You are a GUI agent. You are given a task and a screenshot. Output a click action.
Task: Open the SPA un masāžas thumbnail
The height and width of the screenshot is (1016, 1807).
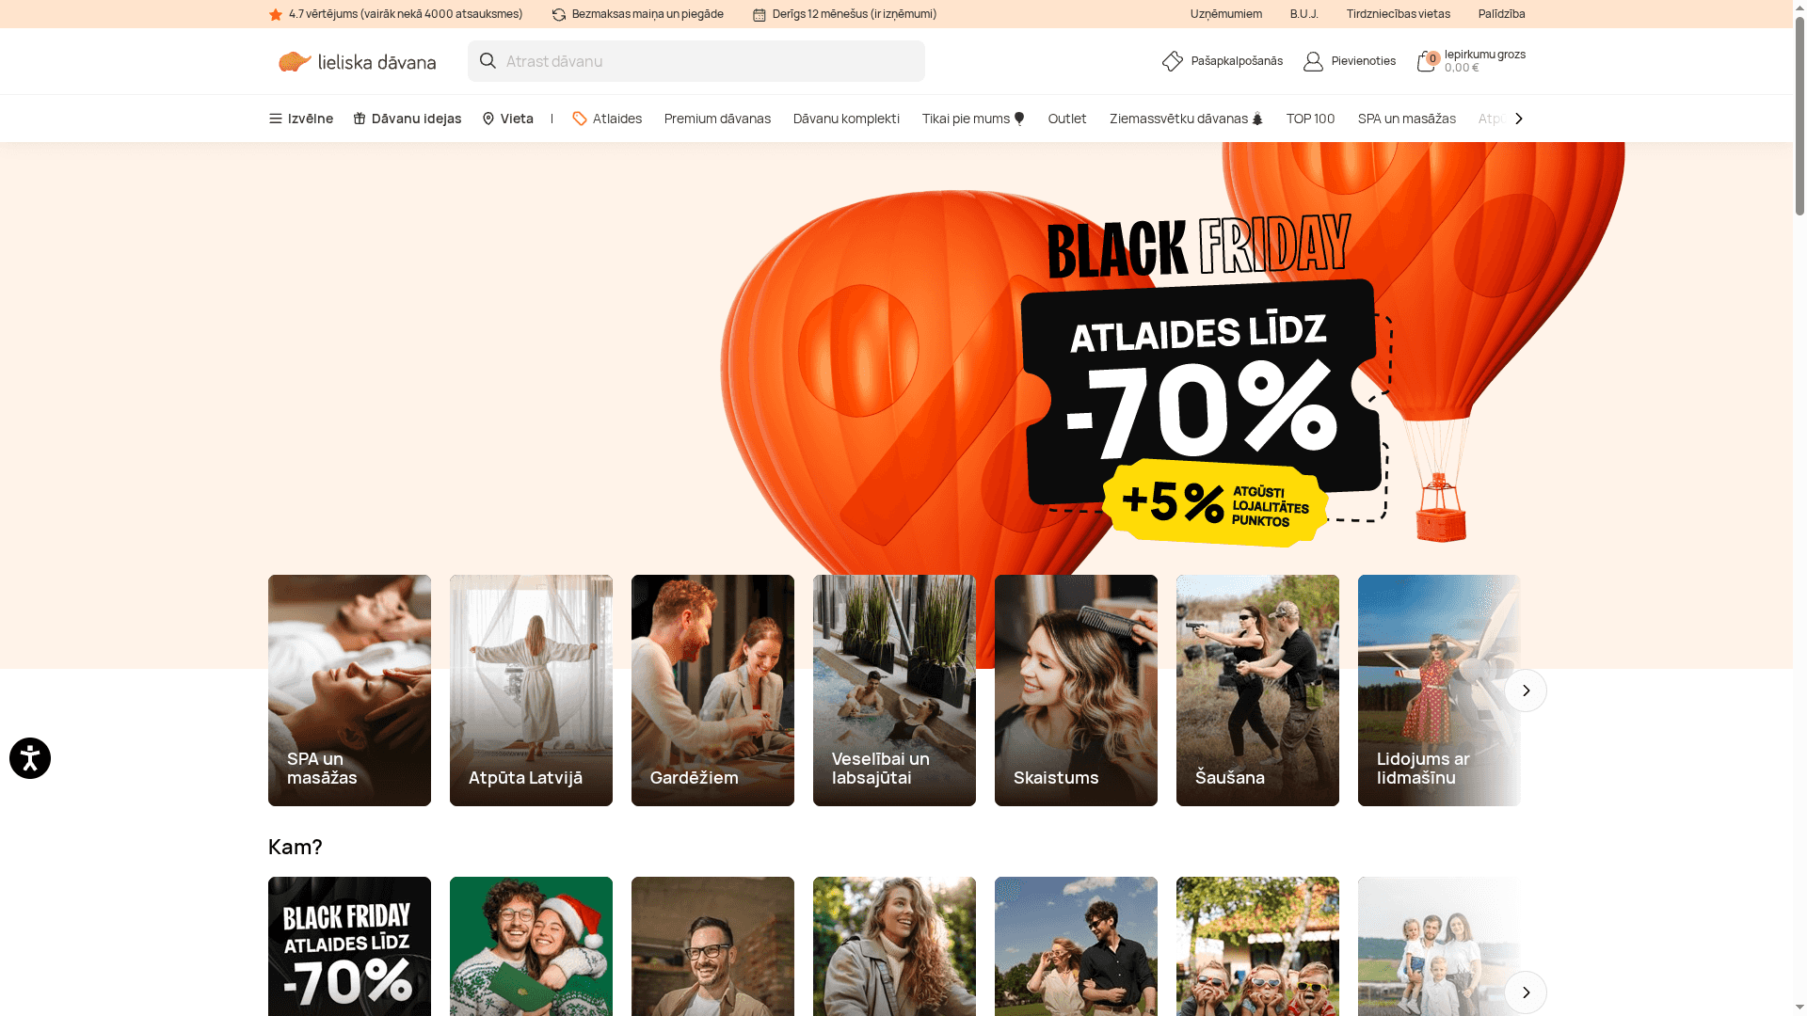coord(349,690)
